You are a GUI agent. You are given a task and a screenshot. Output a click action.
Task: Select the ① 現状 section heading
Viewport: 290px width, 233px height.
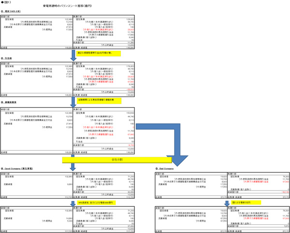pos(11,12)
